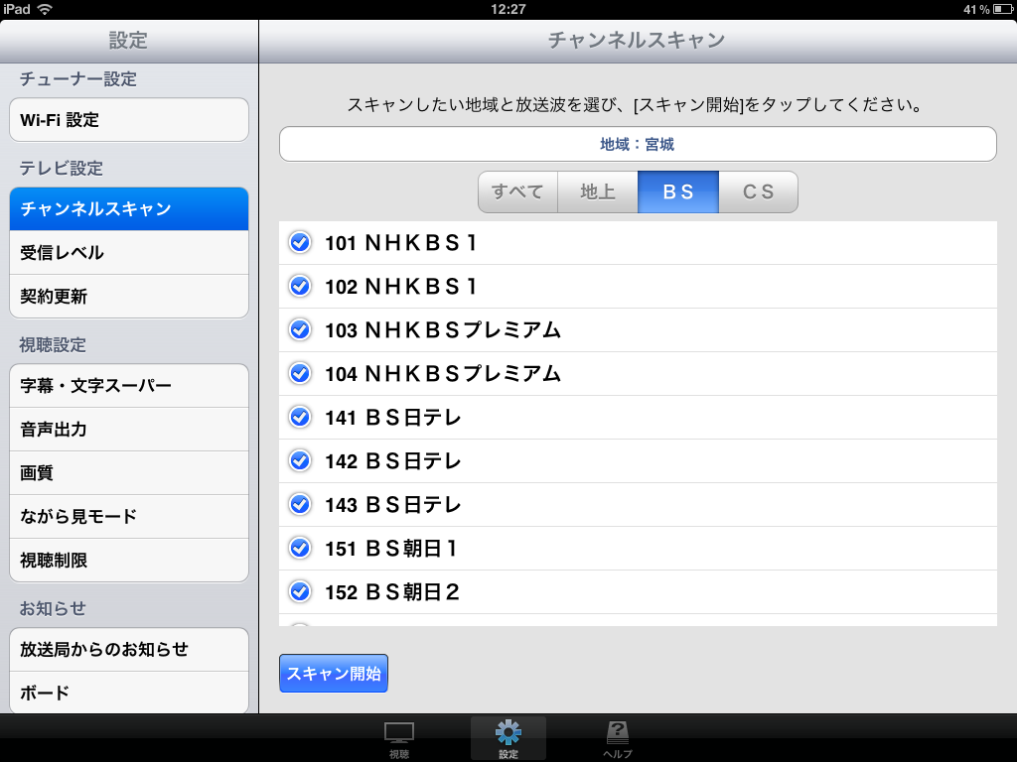Switch to the 地上 tab

597,191
